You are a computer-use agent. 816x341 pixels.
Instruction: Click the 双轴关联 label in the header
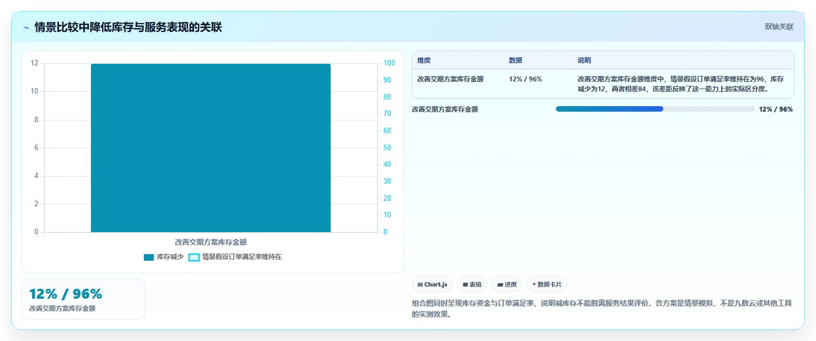[779, 27]
